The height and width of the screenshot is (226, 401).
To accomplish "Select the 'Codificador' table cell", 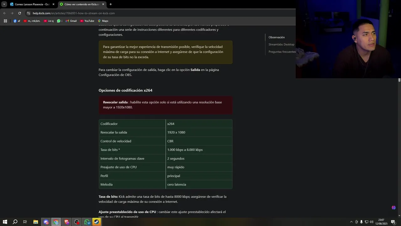I will [x=132, y=124].
